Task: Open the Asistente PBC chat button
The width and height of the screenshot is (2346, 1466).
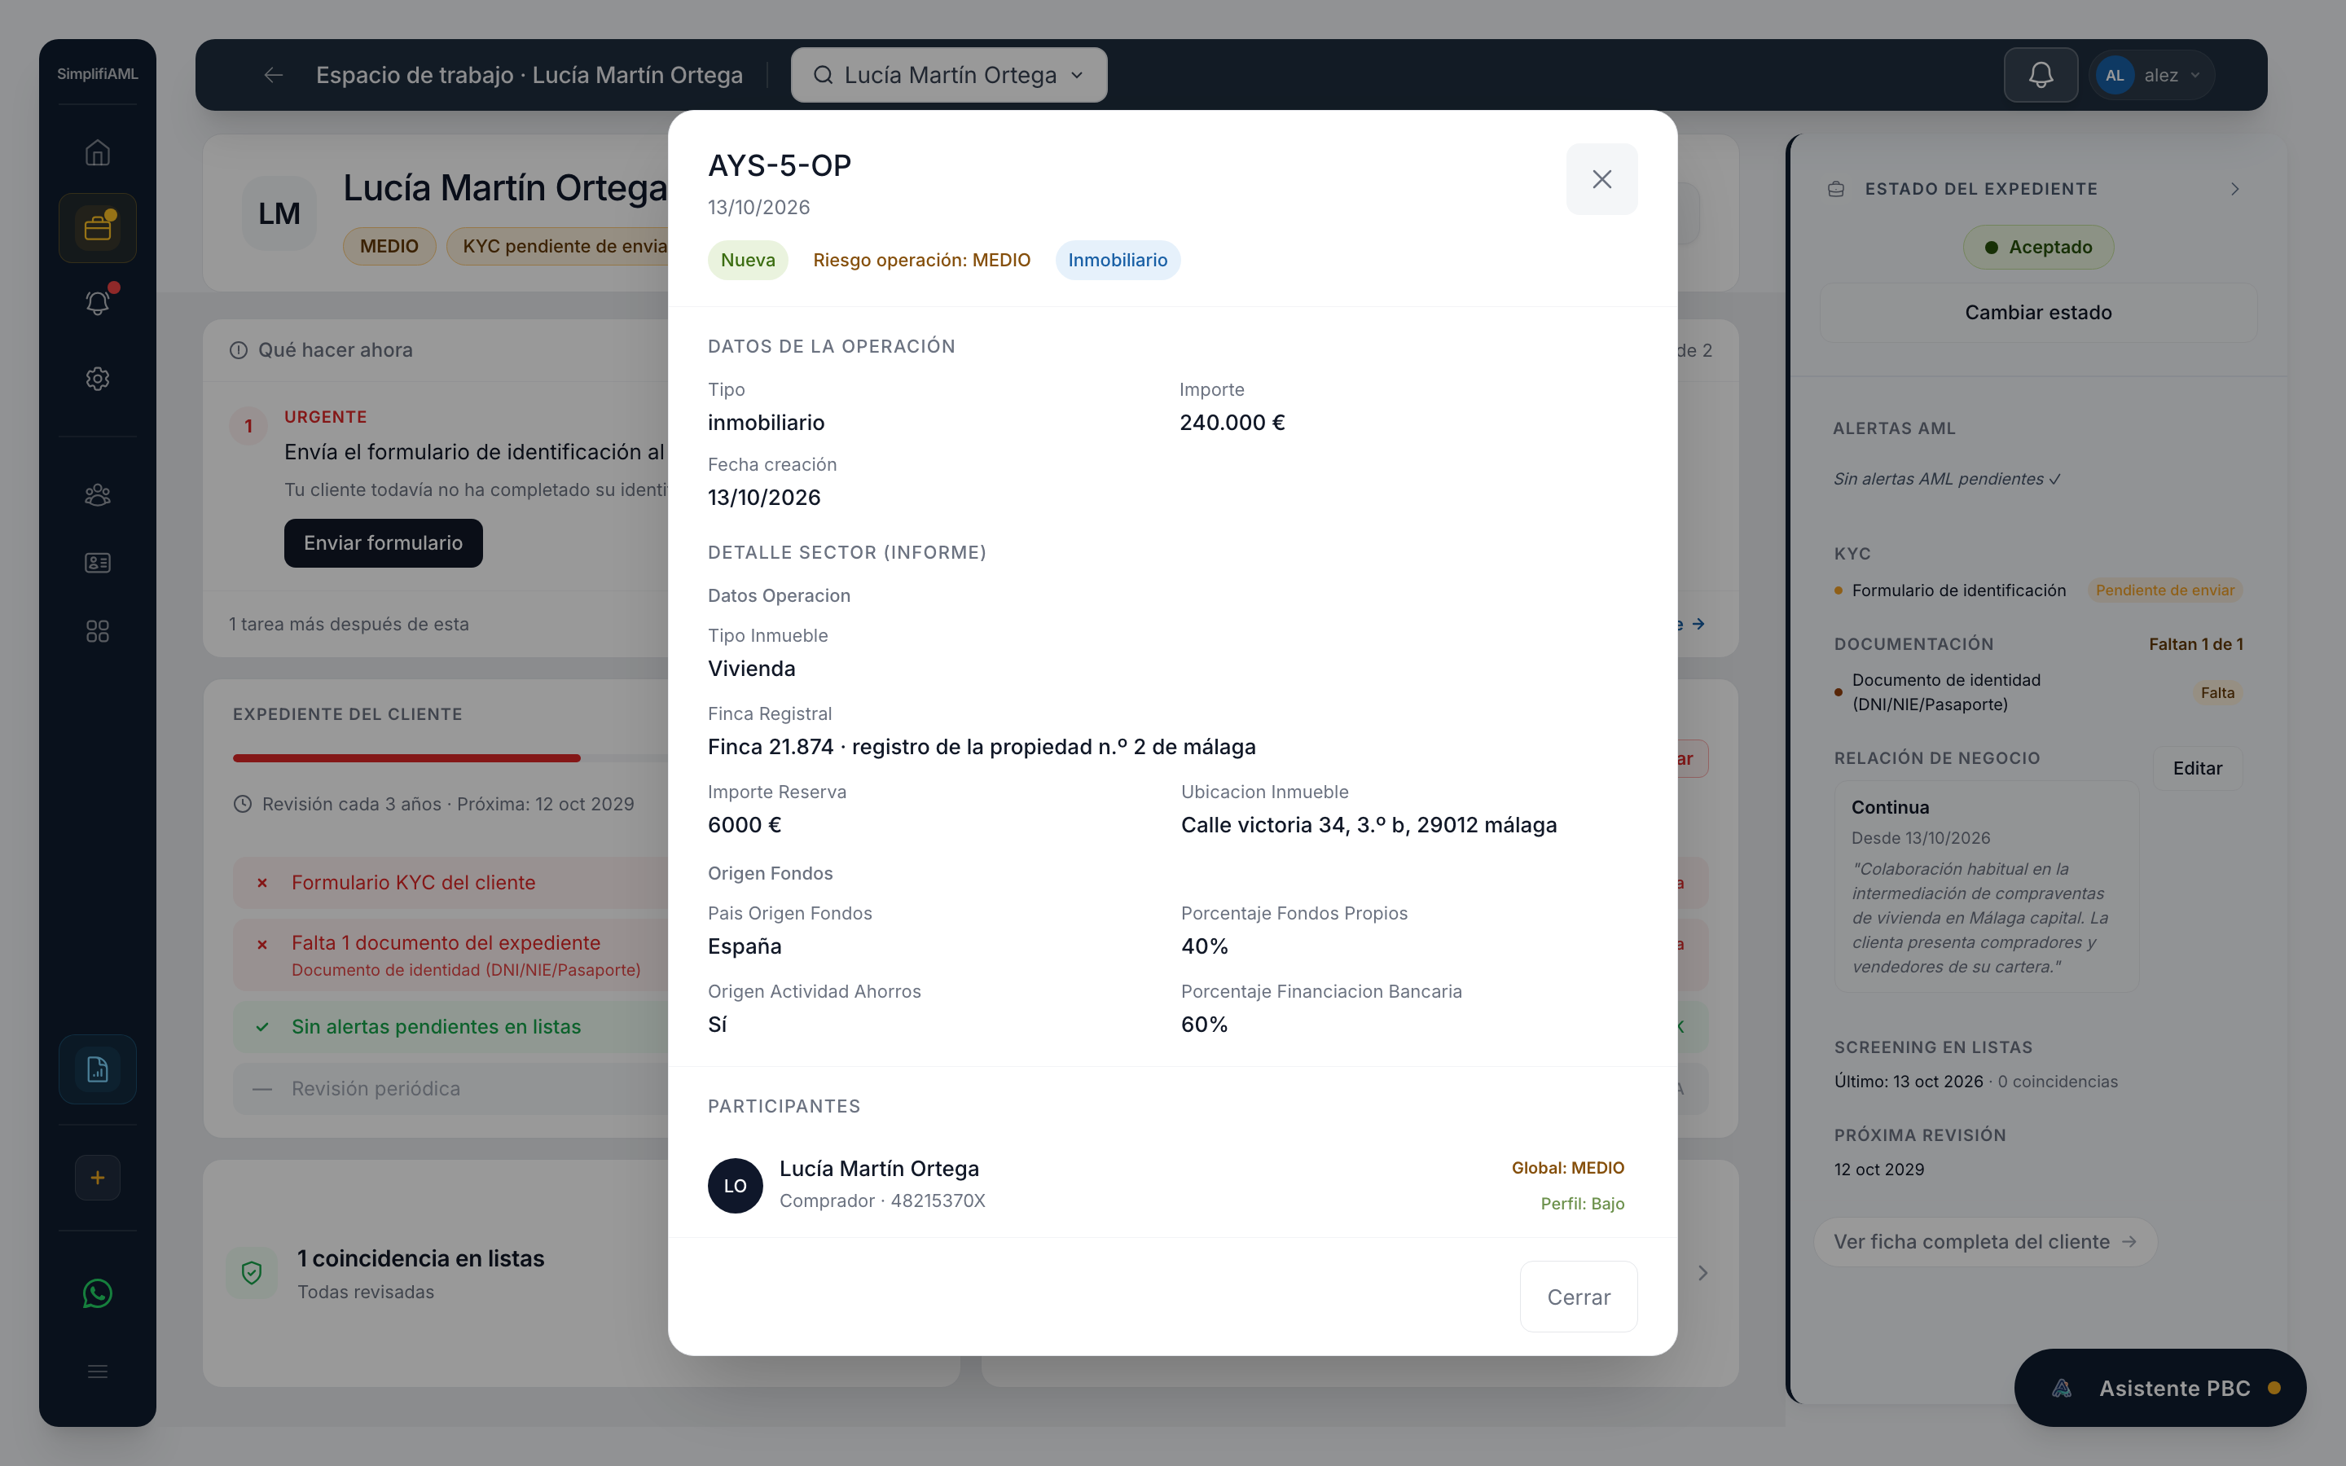Action: coord(2160,1388)
